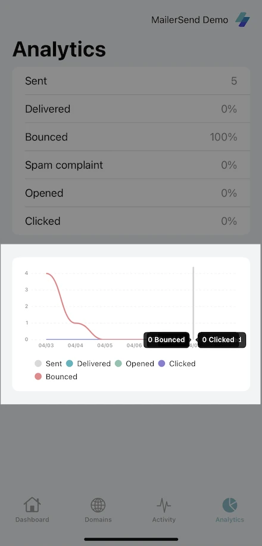The height and width of the screenshot is (546, 262).
Task: Select the Clicked statistics row
Action: tap(131, 221)
